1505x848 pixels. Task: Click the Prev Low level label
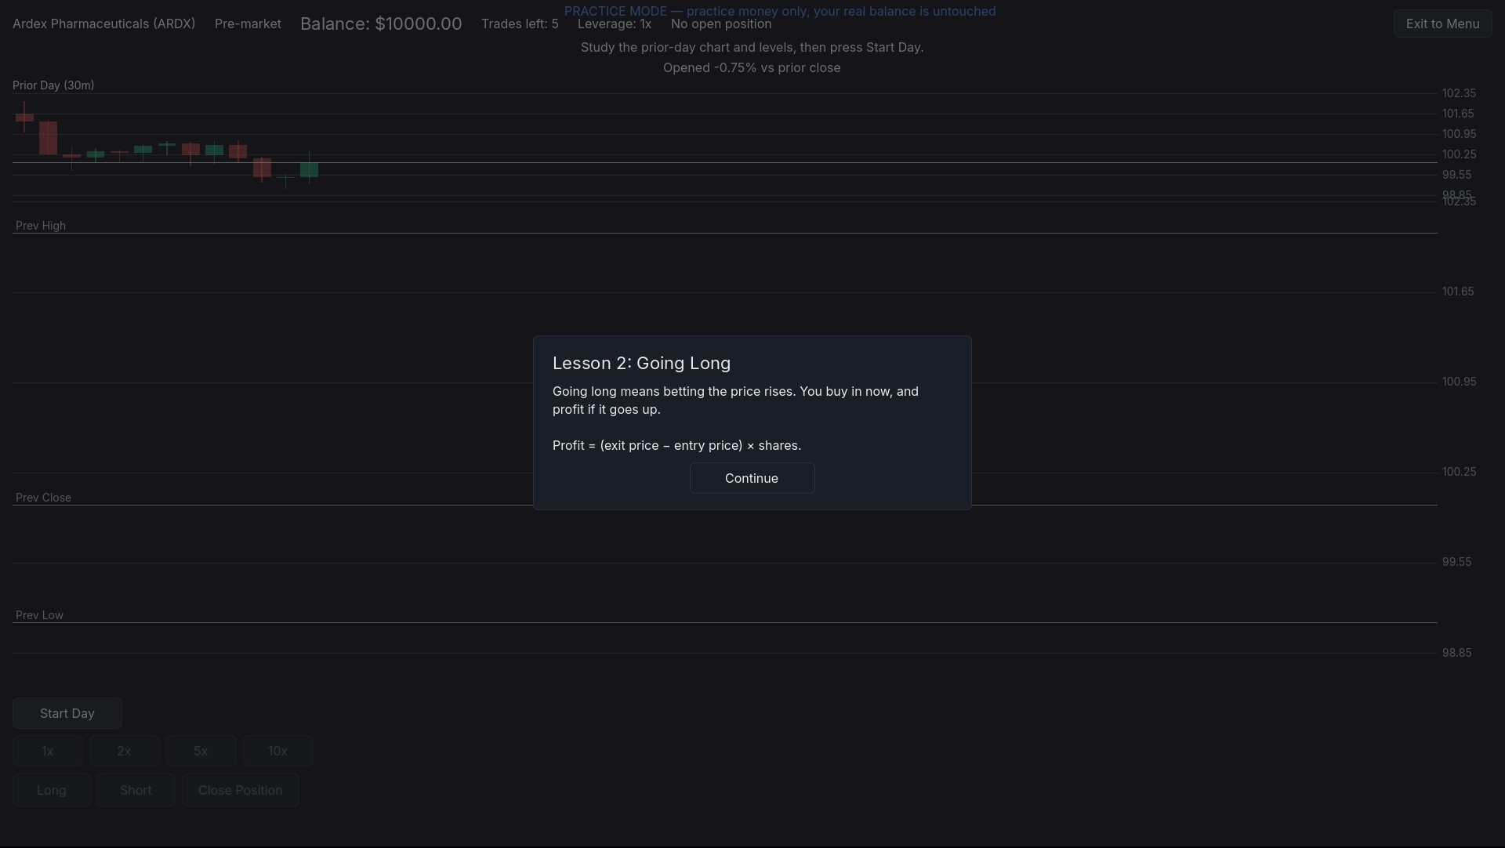point(39,615)
